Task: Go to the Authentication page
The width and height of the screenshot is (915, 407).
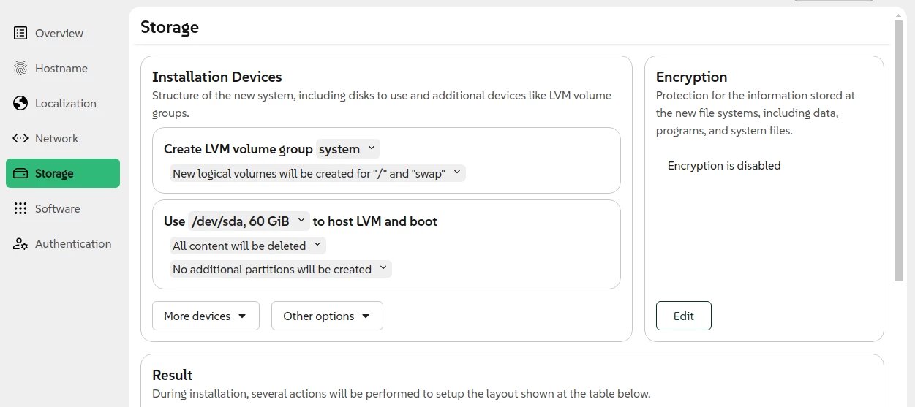Action: point(72,243)
